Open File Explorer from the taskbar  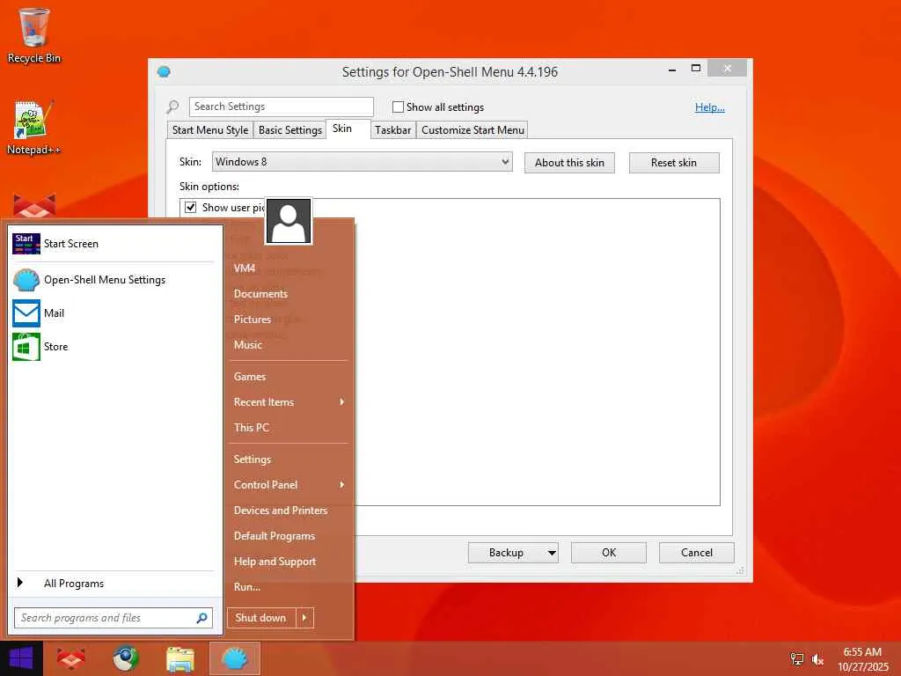[179, 658]
